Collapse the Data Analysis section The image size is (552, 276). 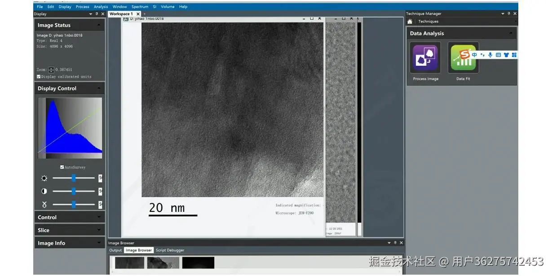[511, 33]
